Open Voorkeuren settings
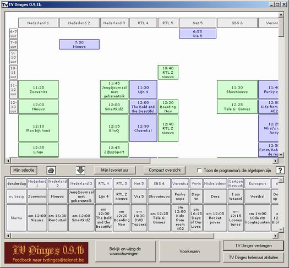 (x=190, y=251)
